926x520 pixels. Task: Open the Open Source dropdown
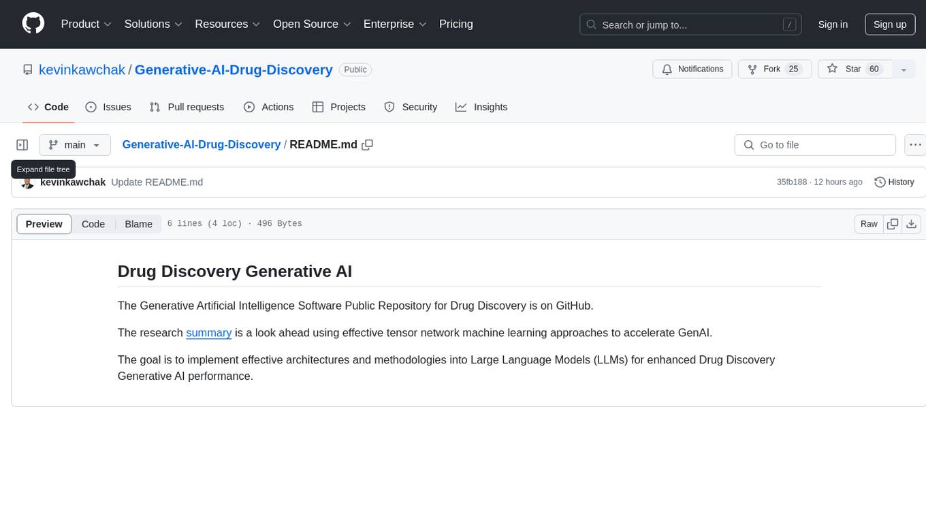coord(312,24)
